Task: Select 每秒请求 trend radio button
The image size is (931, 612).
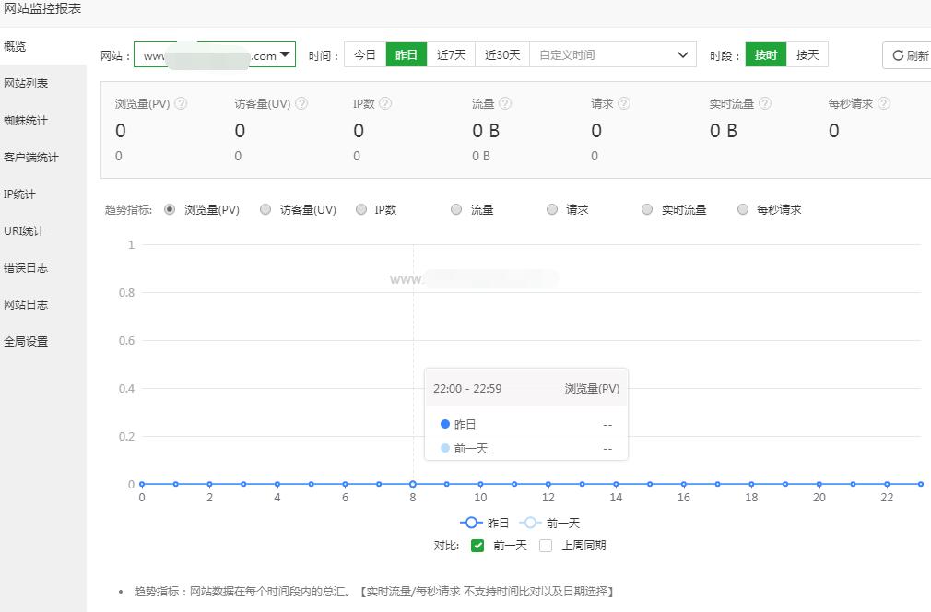Action: pos(743,209)
